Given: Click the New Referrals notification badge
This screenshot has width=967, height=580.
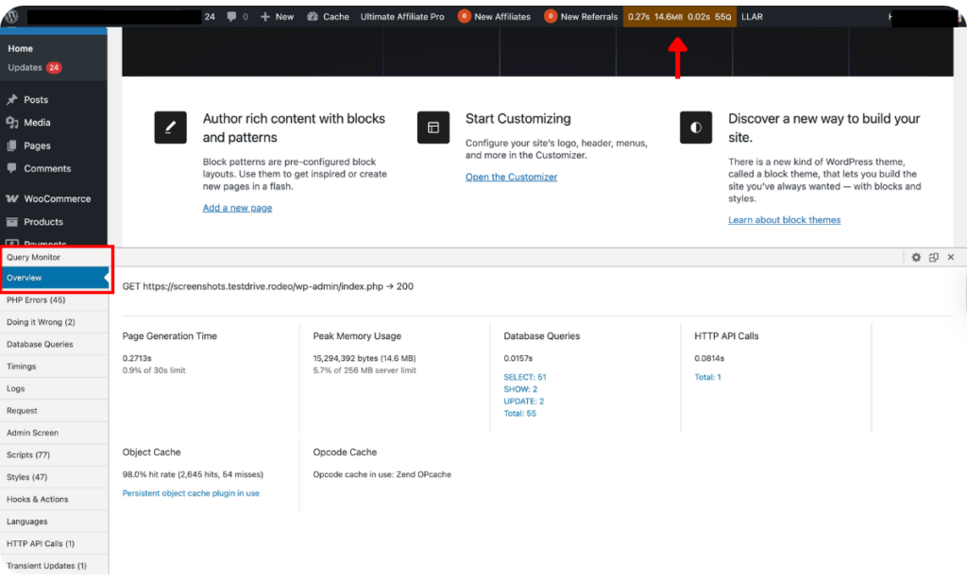Looking at the screenshot, I should click(552, 16).
